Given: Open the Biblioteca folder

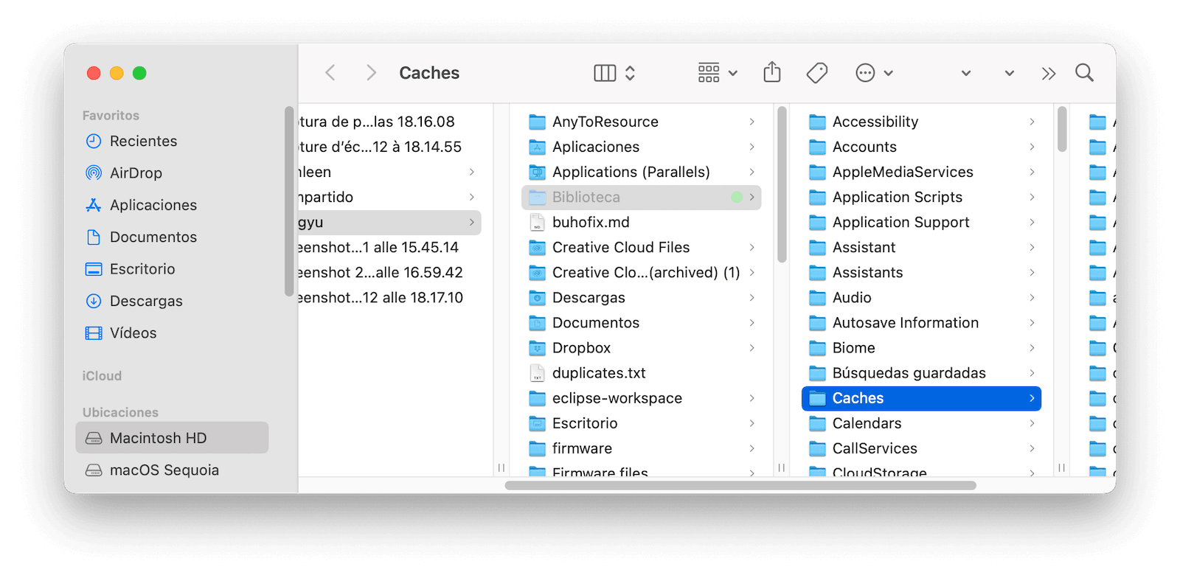Looking at the screenshot, I should pos(586,198).
